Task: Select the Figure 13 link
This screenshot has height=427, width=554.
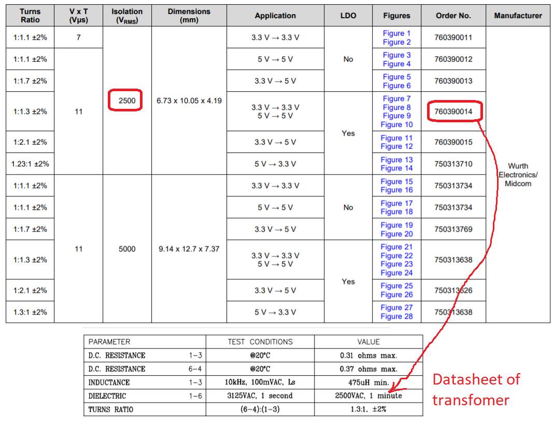Action: point(396,160)
